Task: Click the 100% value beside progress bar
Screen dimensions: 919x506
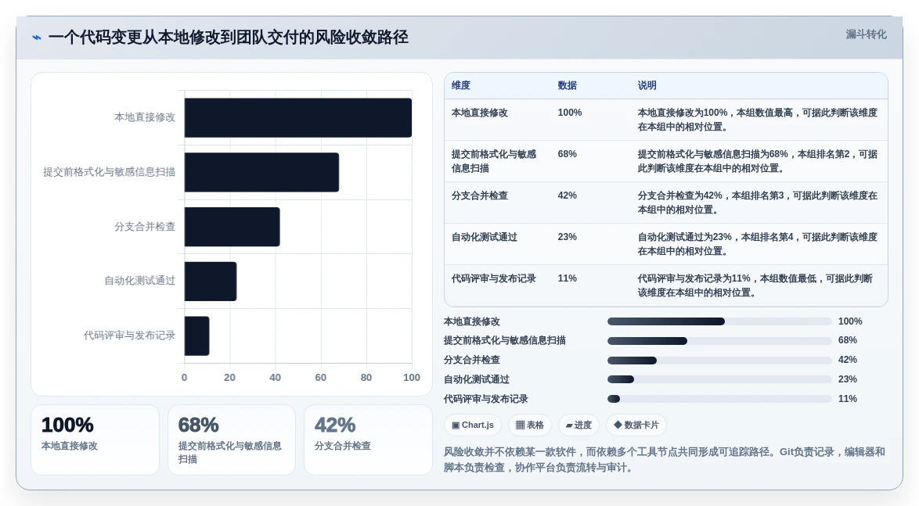Action: pos(850,321)
